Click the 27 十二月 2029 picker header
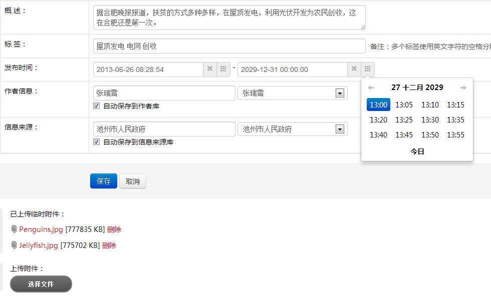Screen dimensions: 491x300 tap(417, 87)
